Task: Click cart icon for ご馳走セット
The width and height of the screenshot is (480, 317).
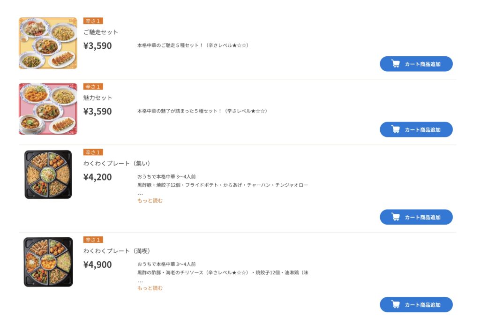Action: click(396, 64)
